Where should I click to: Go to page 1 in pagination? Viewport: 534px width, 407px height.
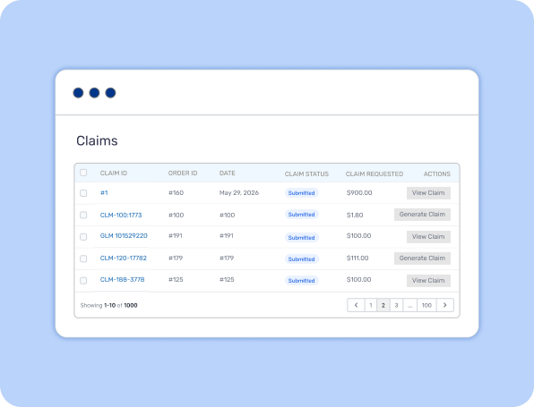pyautogui.click(x=371, y=305)
